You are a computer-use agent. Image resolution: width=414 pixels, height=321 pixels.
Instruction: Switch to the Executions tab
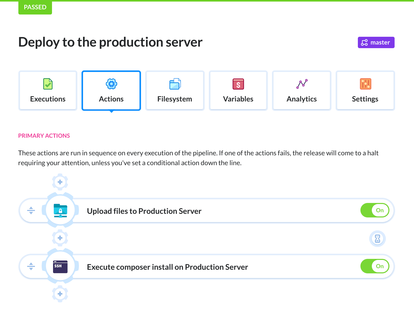point(48,91)
